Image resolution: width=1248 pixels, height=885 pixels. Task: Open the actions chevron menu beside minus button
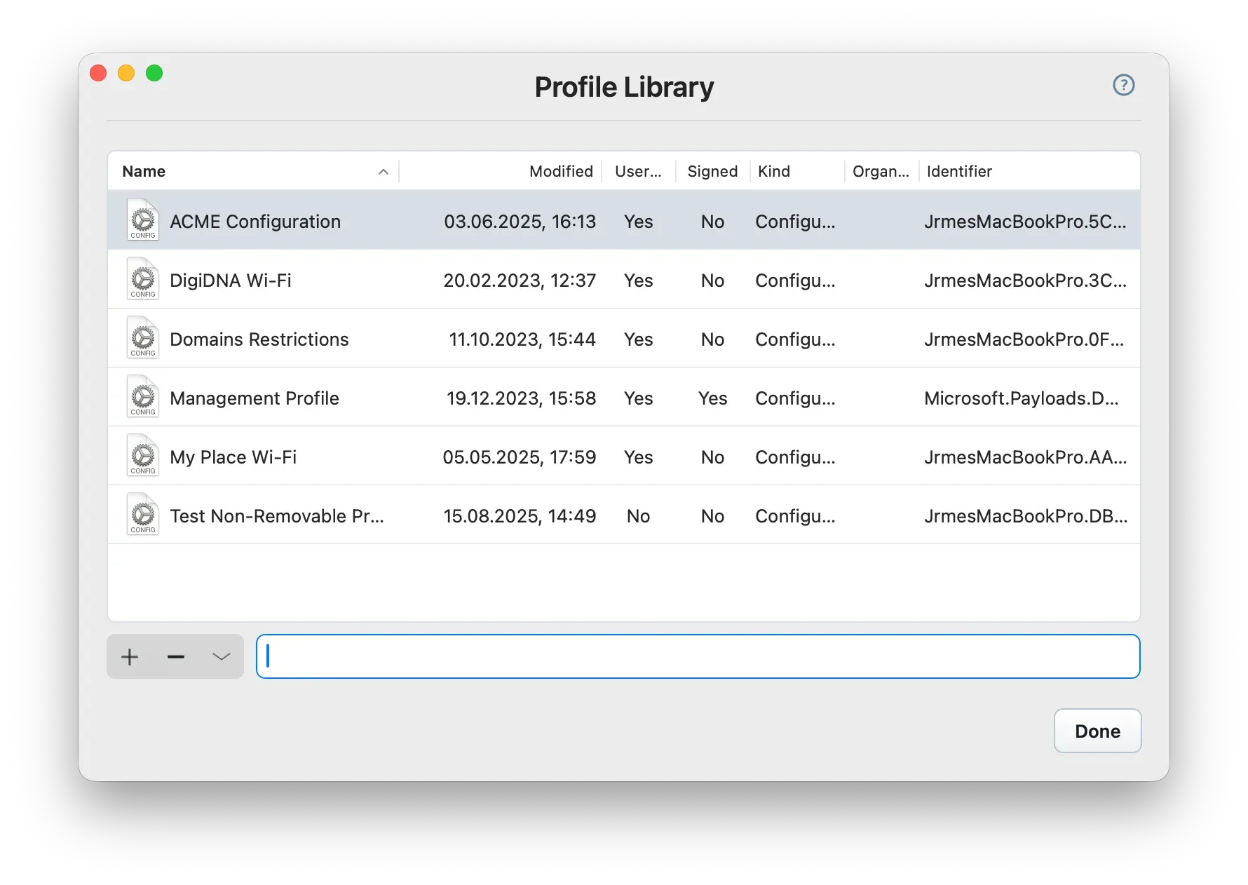(221, 656)
